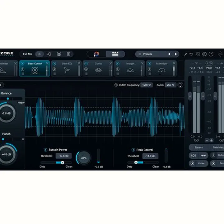Select the Clarity eye icon

pos(98,70)
